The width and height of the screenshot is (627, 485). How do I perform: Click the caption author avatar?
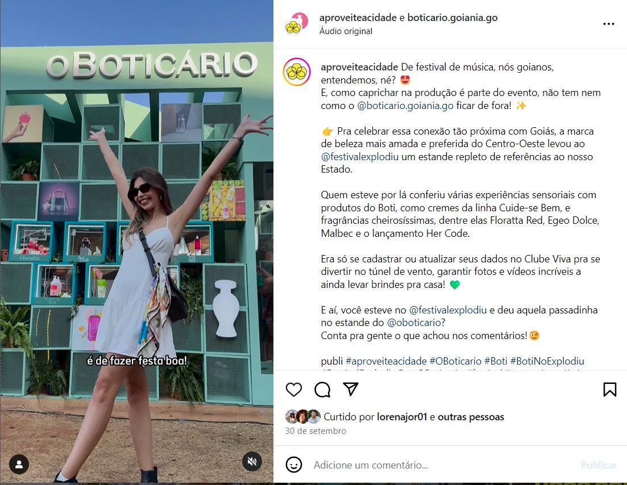point(297,72)
